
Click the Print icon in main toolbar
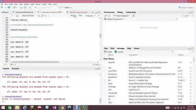click(x=30, y=8)
